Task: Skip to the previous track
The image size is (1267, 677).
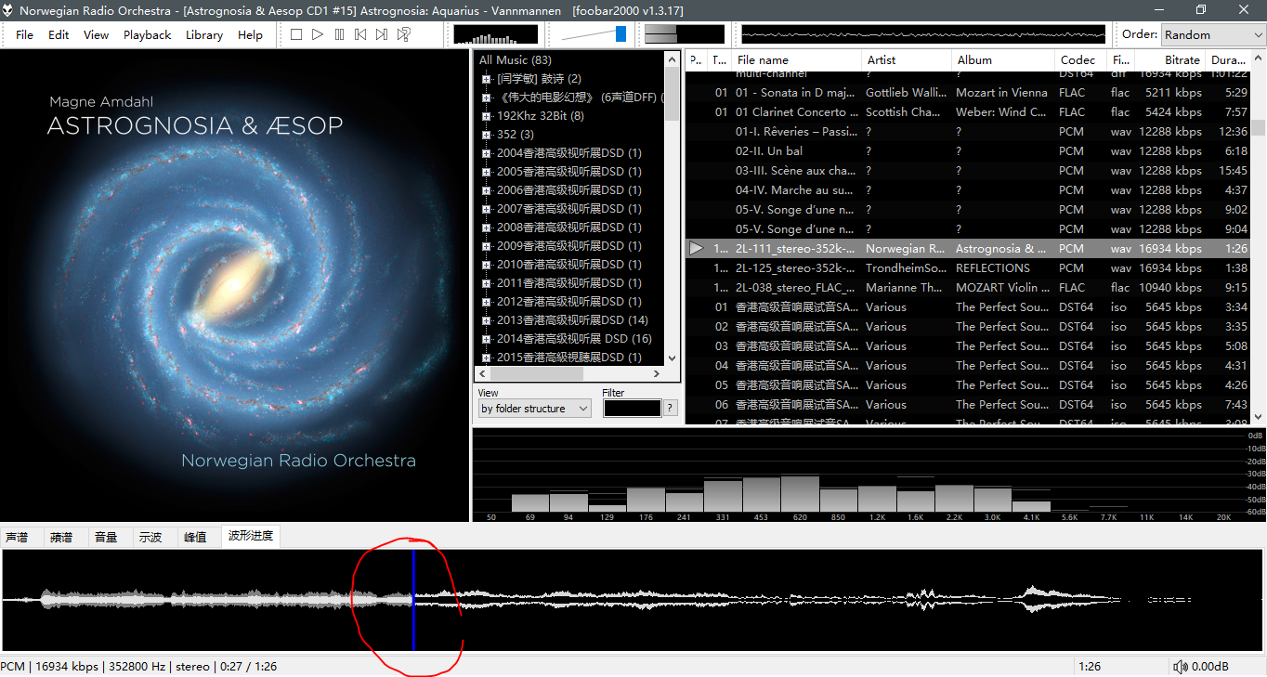Action: (360, 34)
